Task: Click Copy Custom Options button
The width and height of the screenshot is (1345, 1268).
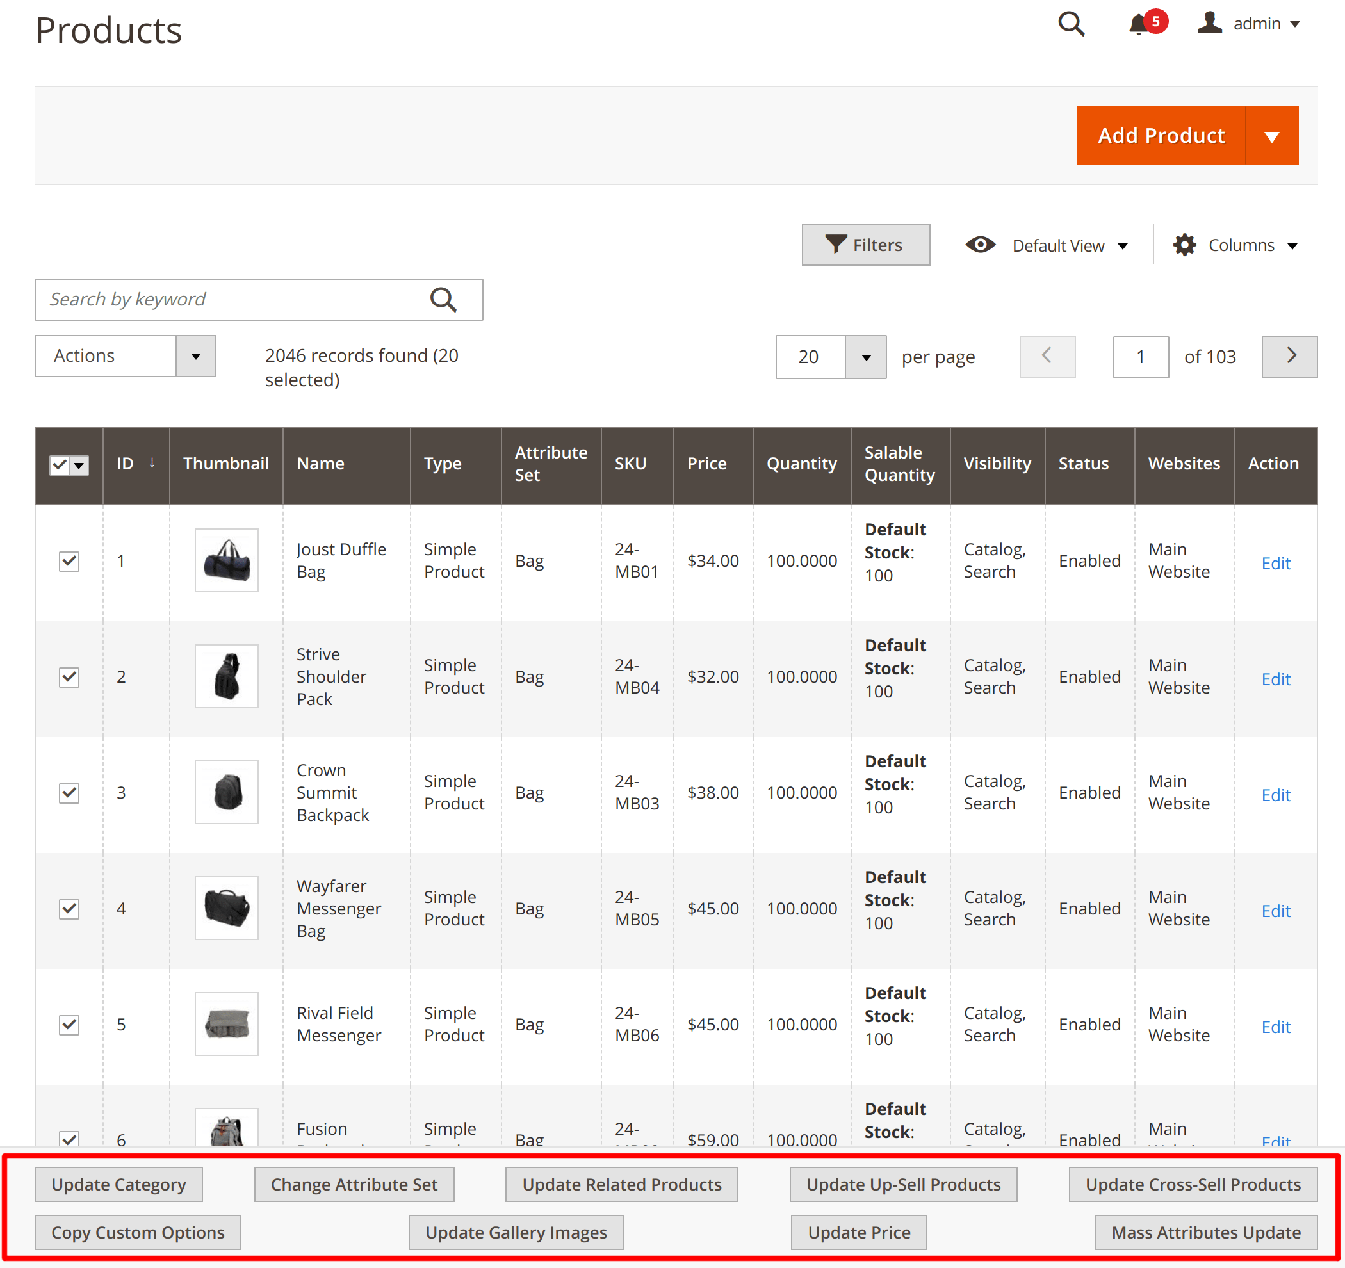Action: click(138, 1232)
